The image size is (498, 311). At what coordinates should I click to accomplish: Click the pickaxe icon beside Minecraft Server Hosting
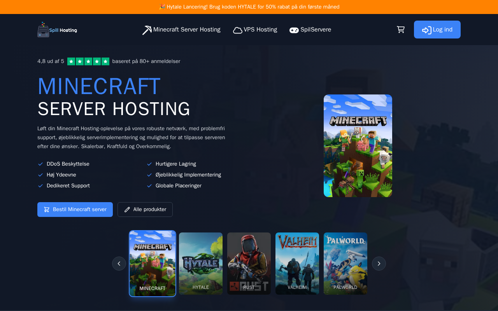(147, 30)
